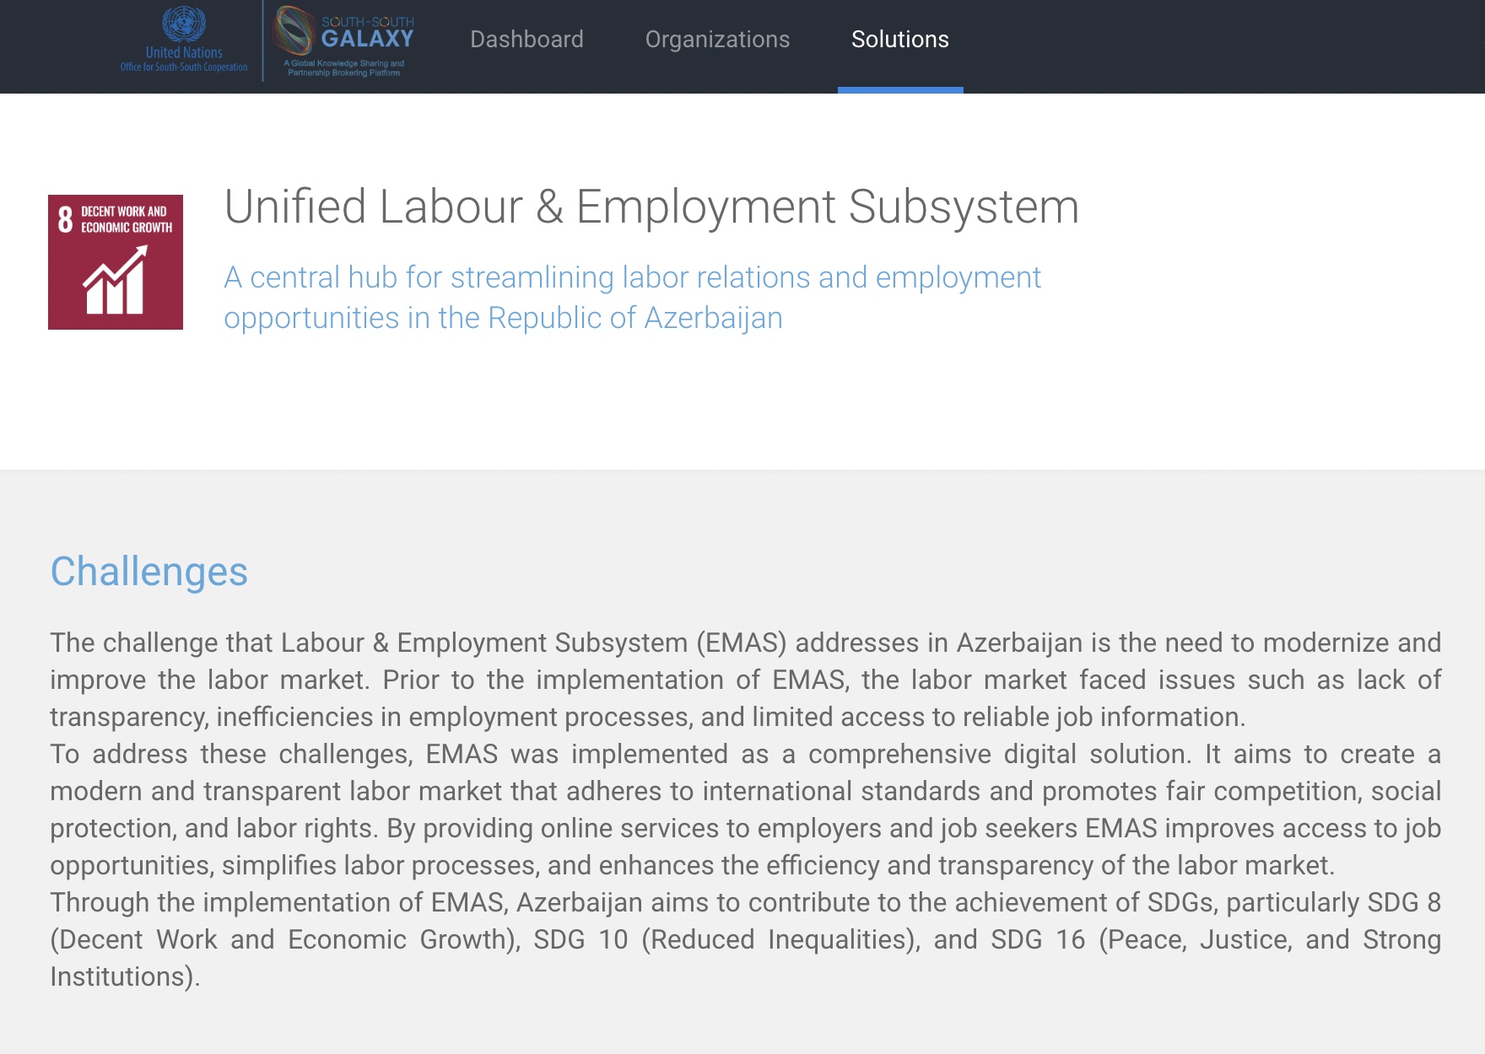
Task: Click the United Nations text label
Action: pos(184,52)
